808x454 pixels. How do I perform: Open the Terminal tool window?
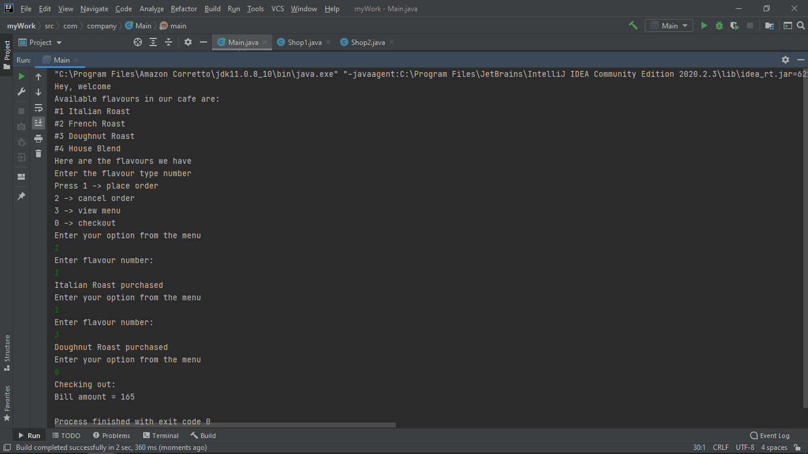tap(160, 436)
